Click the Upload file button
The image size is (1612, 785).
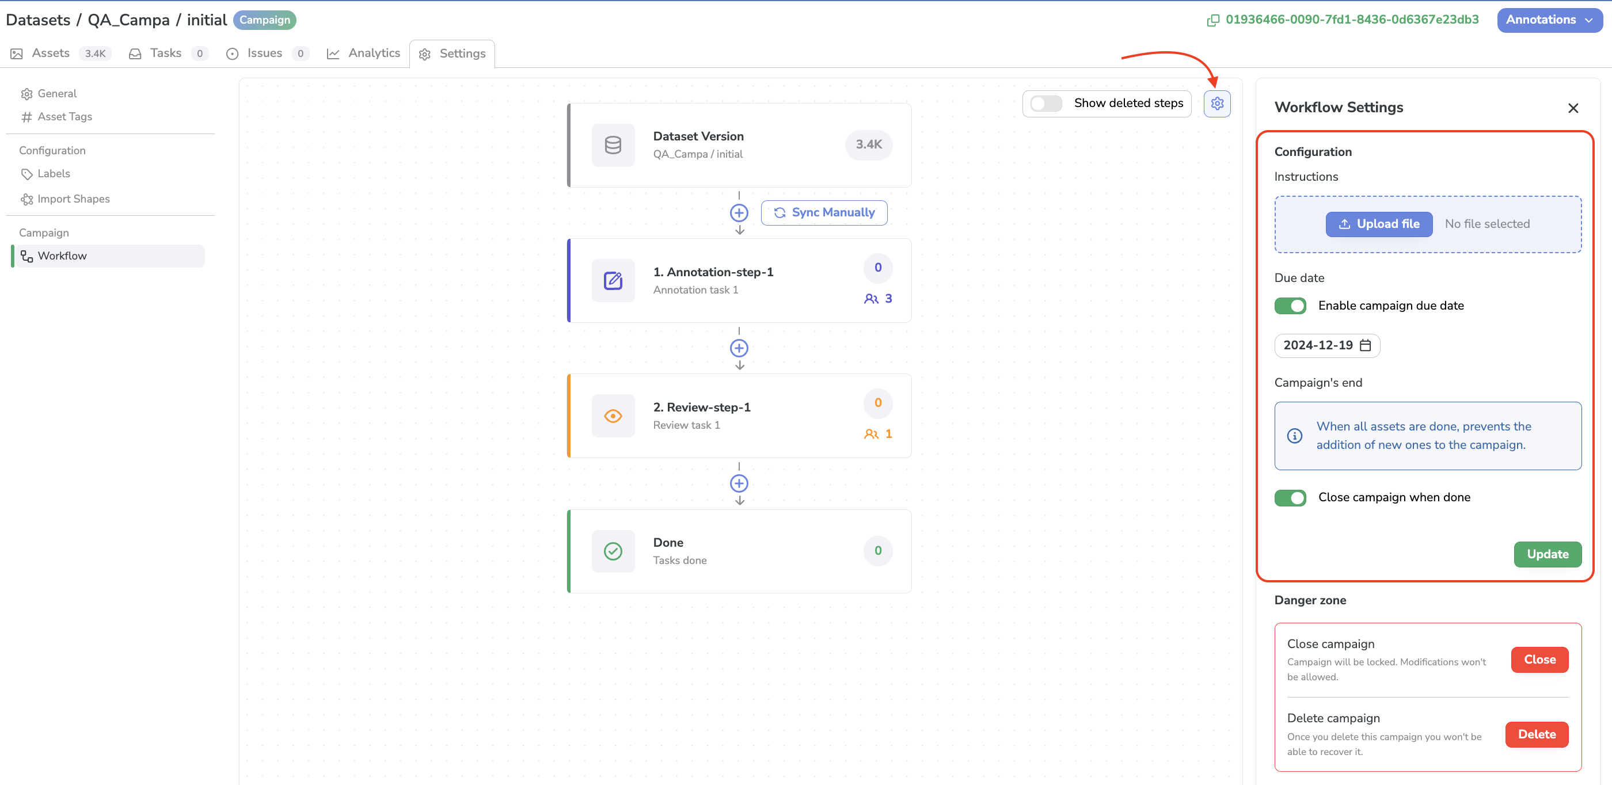tap(1379, 224)
